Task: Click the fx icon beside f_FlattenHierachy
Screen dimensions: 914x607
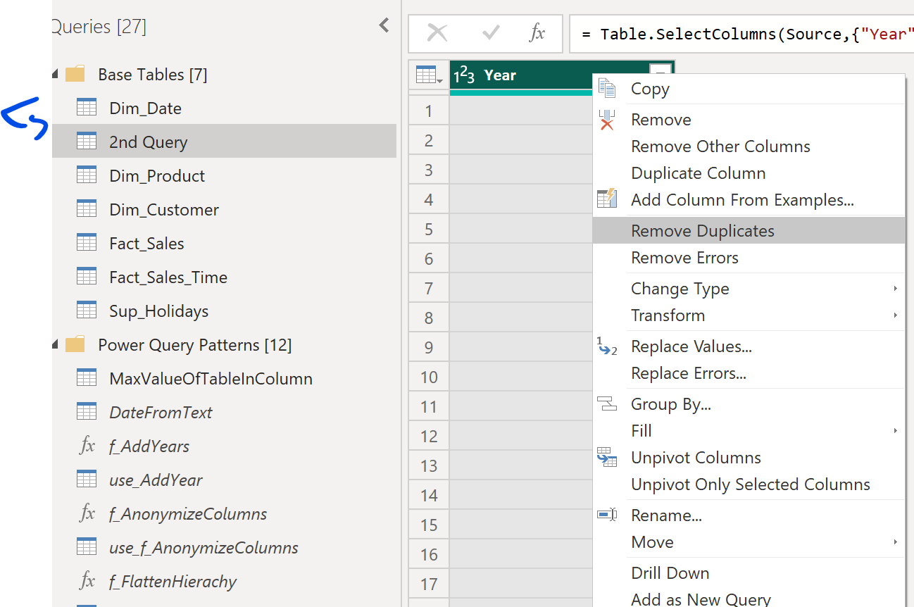Action: tap(87, 581)
